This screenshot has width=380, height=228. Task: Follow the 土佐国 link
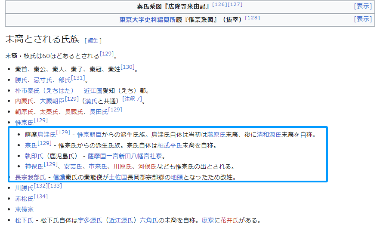point(118,177)
